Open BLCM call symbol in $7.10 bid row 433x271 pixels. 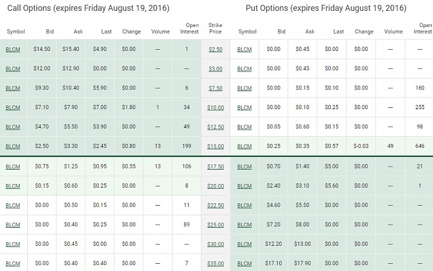tap(13, 108)
